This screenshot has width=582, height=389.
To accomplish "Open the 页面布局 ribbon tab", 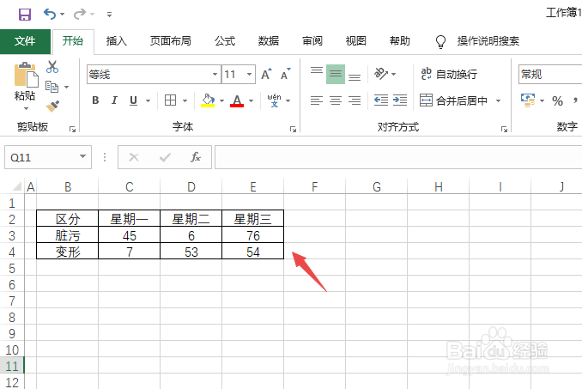I will click(x=170, y=41).
